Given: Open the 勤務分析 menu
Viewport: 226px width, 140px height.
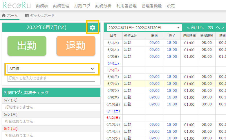Looking at the screenshot, I should [103, 6].
